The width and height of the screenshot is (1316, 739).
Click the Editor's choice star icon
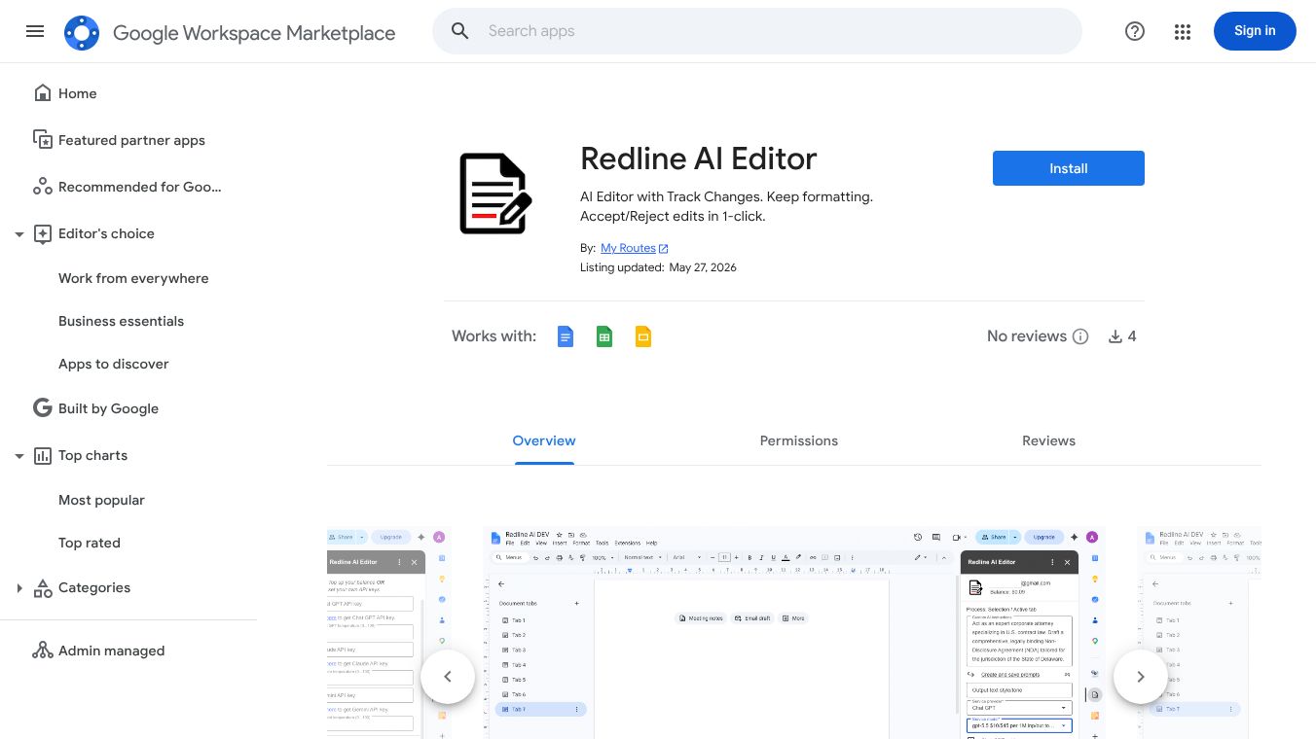coord(43,233)
